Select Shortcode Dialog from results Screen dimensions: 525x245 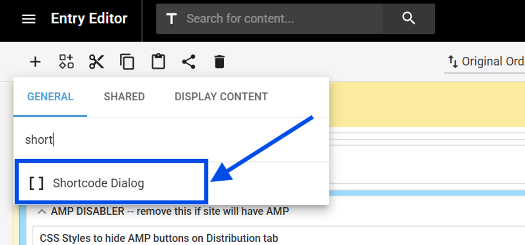[x=99, y=183]
